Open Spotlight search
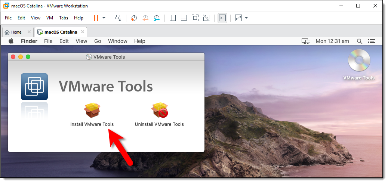 [360, 41]
